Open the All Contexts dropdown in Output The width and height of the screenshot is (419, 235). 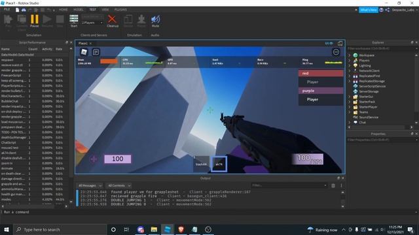coord(119,185)
